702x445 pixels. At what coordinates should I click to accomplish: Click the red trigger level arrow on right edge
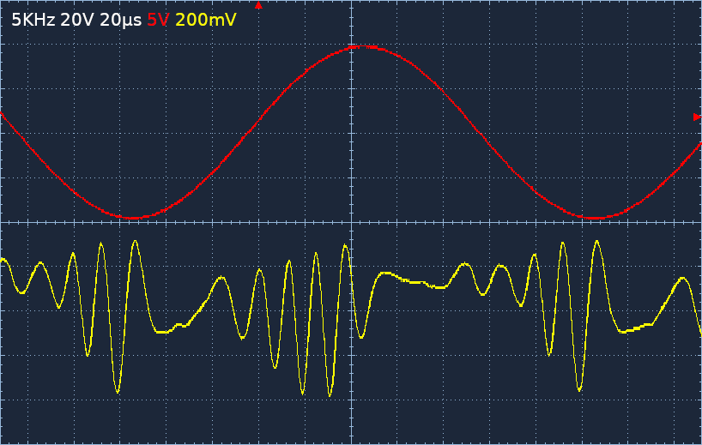(697, 117)
